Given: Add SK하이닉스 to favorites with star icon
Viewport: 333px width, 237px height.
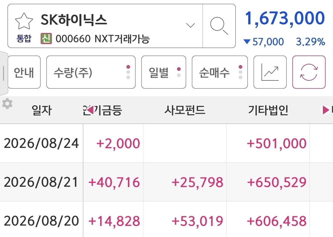Looking at the screenshot, I should click(x=24, y=21).
